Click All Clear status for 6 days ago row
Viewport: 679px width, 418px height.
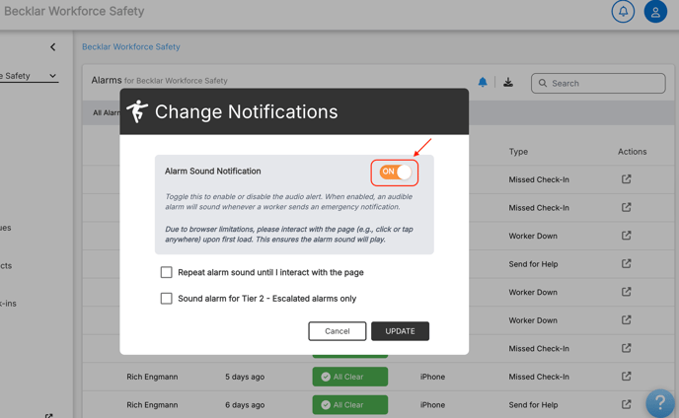coord(350,404)
